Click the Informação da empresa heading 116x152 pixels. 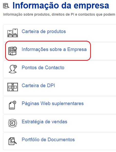61,6
